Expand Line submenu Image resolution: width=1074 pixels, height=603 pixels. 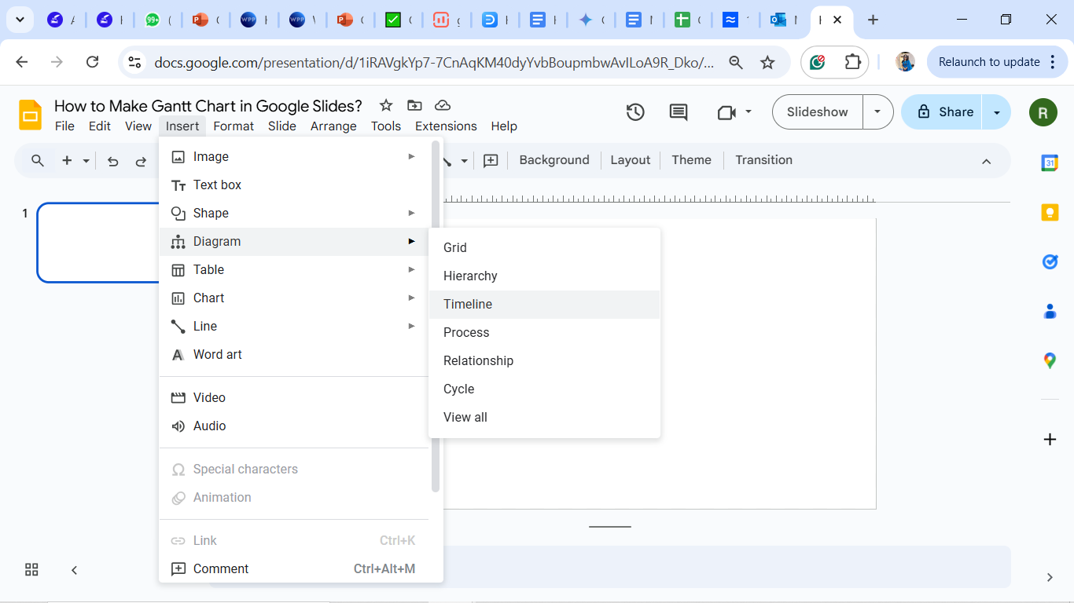[x=411, y=326]
